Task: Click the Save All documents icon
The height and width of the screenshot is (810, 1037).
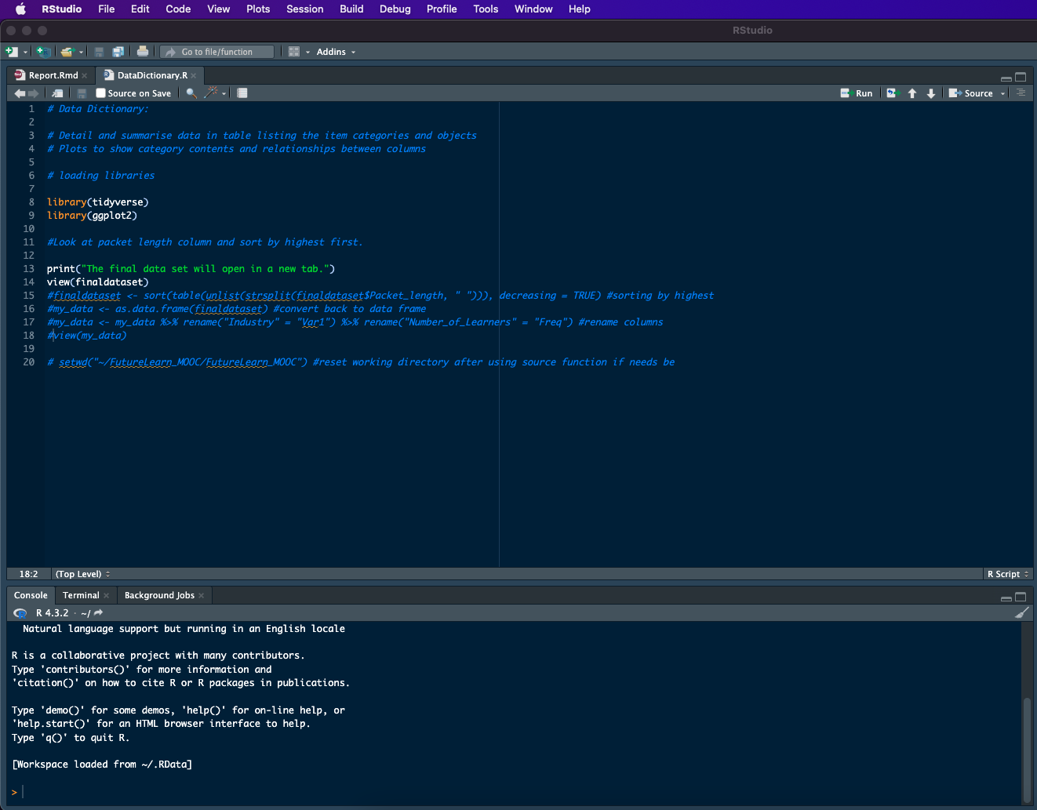Action: [x=118, y=52]
